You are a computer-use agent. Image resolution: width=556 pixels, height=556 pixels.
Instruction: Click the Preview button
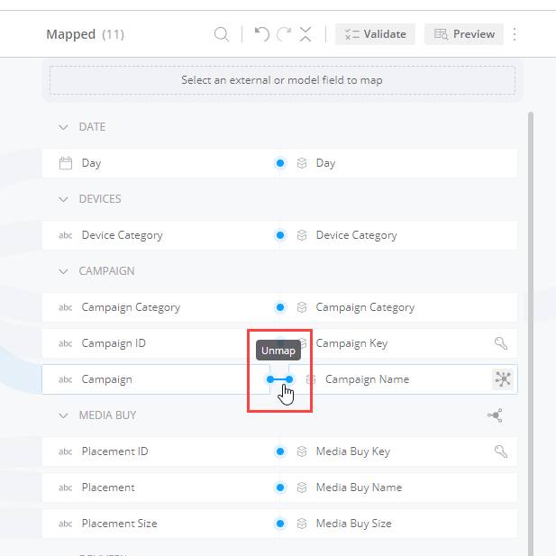tap(464, 34)
